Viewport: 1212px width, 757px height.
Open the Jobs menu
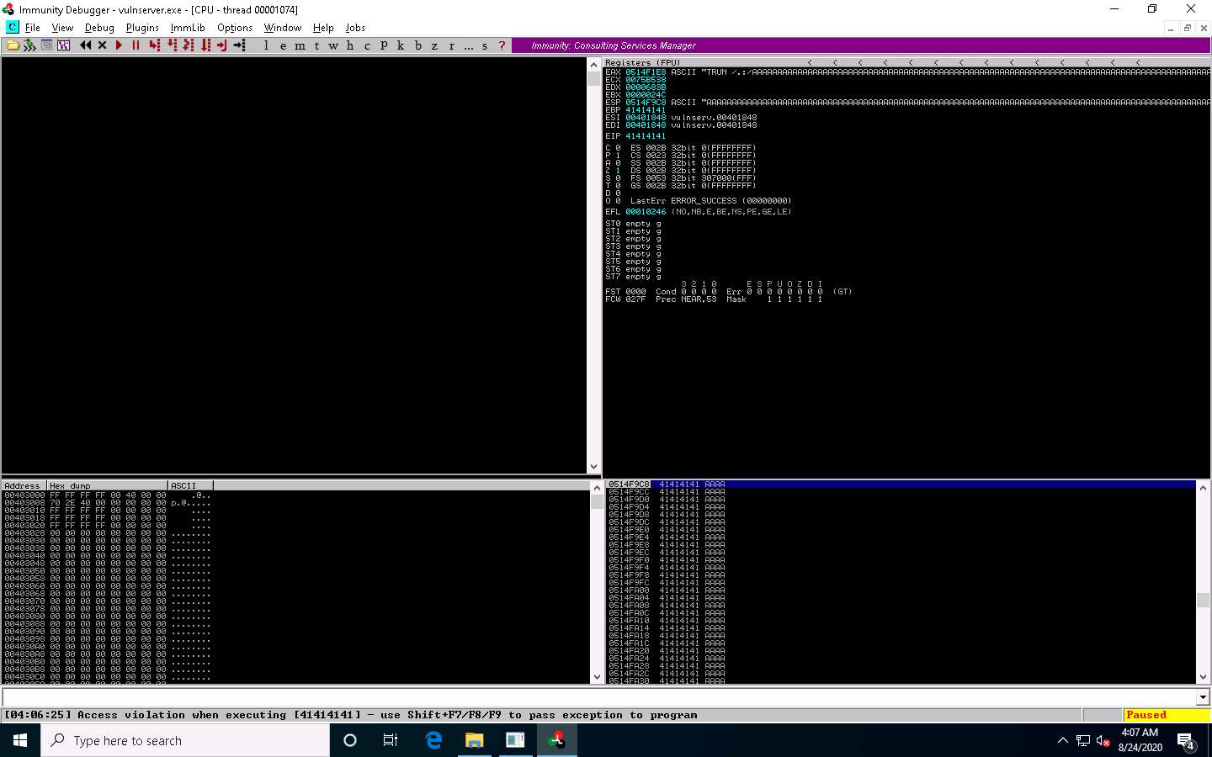pyautogui.click(x=355, y=28)
